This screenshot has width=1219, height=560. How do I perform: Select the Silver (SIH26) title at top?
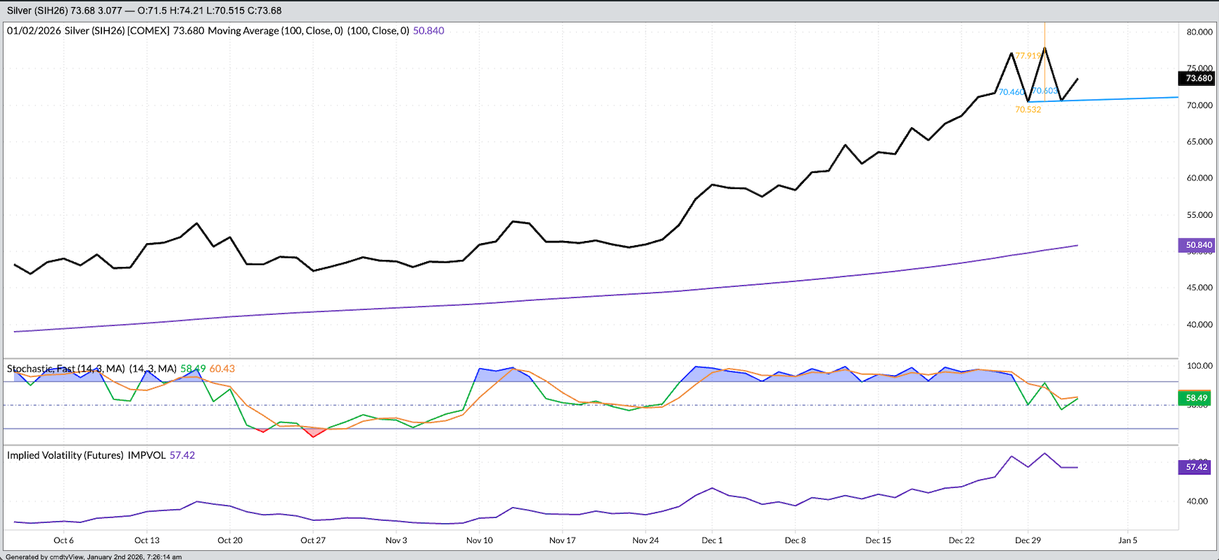click(37, 11)
